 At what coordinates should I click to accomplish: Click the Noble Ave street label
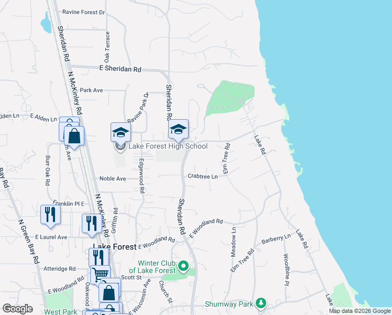[113, 178]
